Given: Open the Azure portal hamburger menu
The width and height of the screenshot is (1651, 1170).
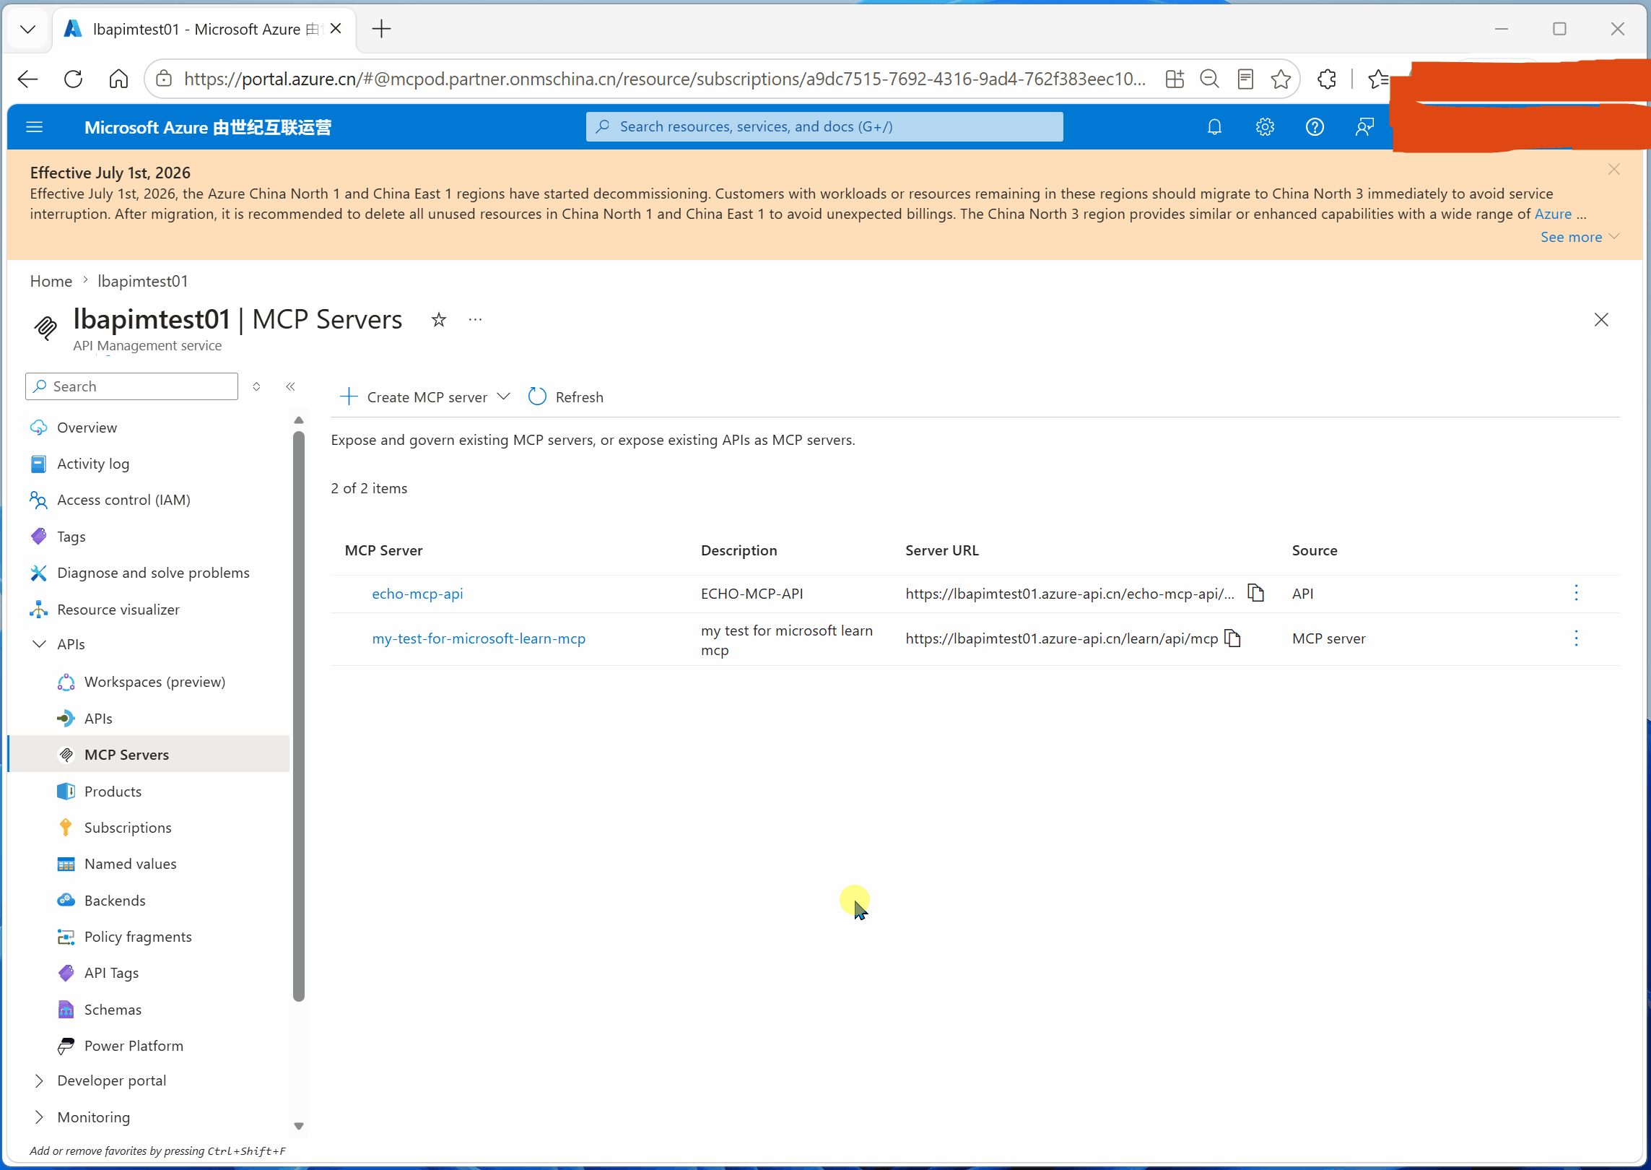Looking at the screenshot, I should pos(35,127).
